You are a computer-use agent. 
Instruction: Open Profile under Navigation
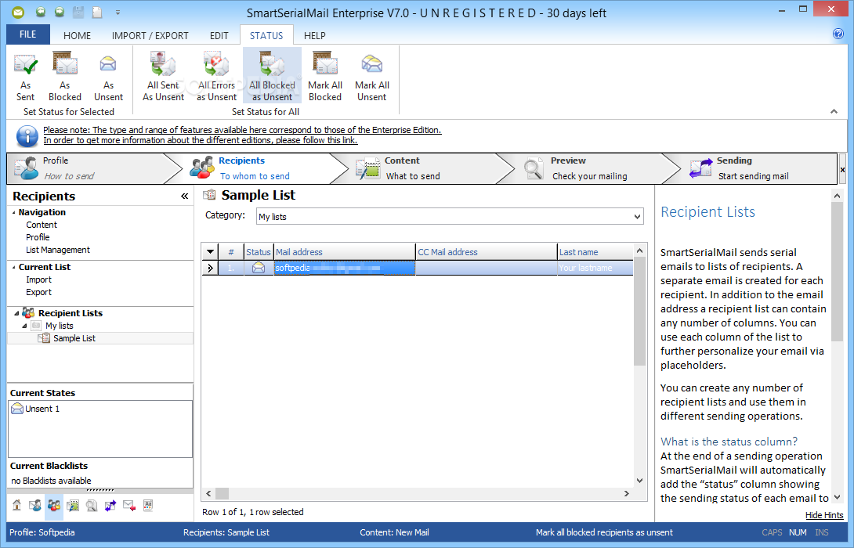click(38, 237)
